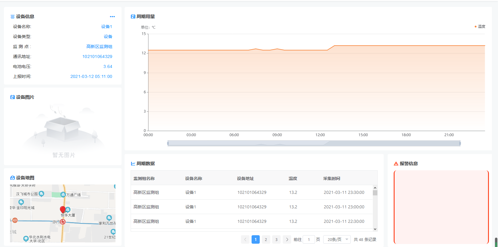The height and width of the screenshot is (247, 498).
Task: Open the three-dot menu in 设备信息 panel
Action: coord(112,17)
